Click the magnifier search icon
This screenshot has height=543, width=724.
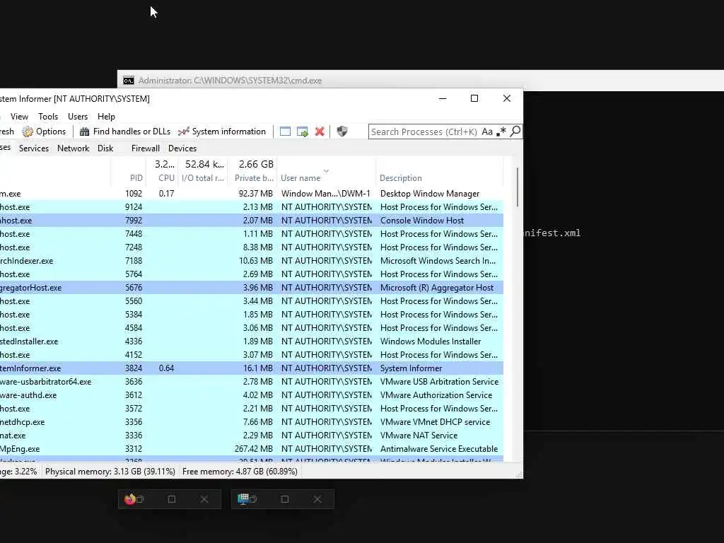[515, 132]
